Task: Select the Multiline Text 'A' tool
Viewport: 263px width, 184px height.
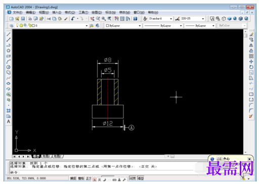Action: (x=9, y=121)
